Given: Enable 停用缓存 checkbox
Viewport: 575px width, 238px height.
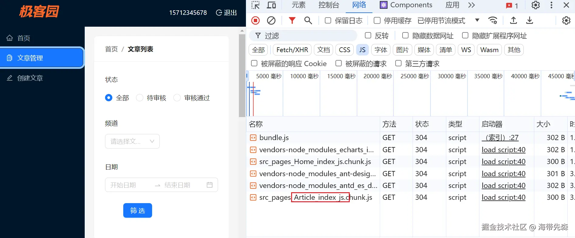Looking at the screenshot, I should click(377, 20).
